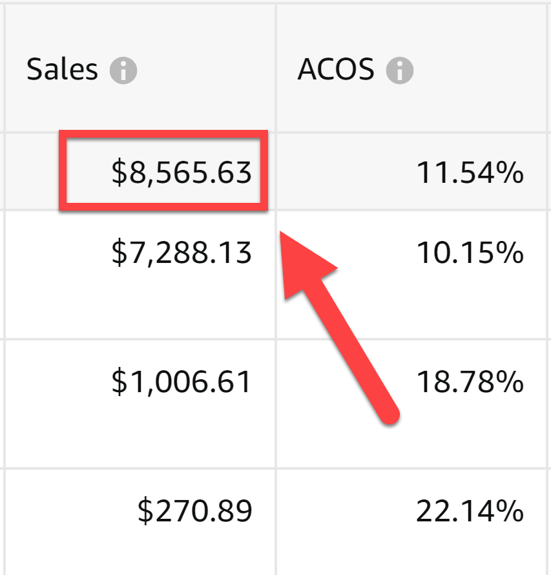
Task: Click the top edge of the red highlight box
Action: coord(163,134)
